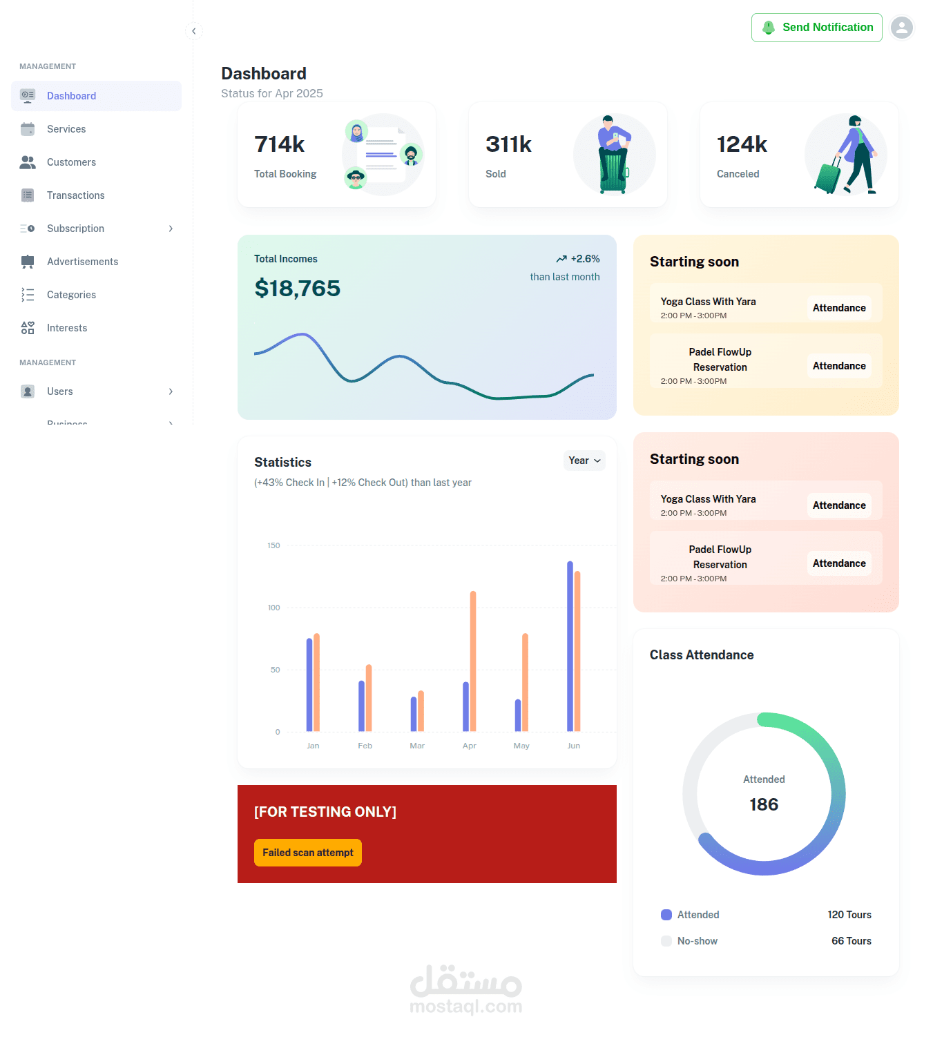The height and width of the screenshot is (1037, 933).
Task: Expand the Subscription menu section
Action: [x=171, y=229]
